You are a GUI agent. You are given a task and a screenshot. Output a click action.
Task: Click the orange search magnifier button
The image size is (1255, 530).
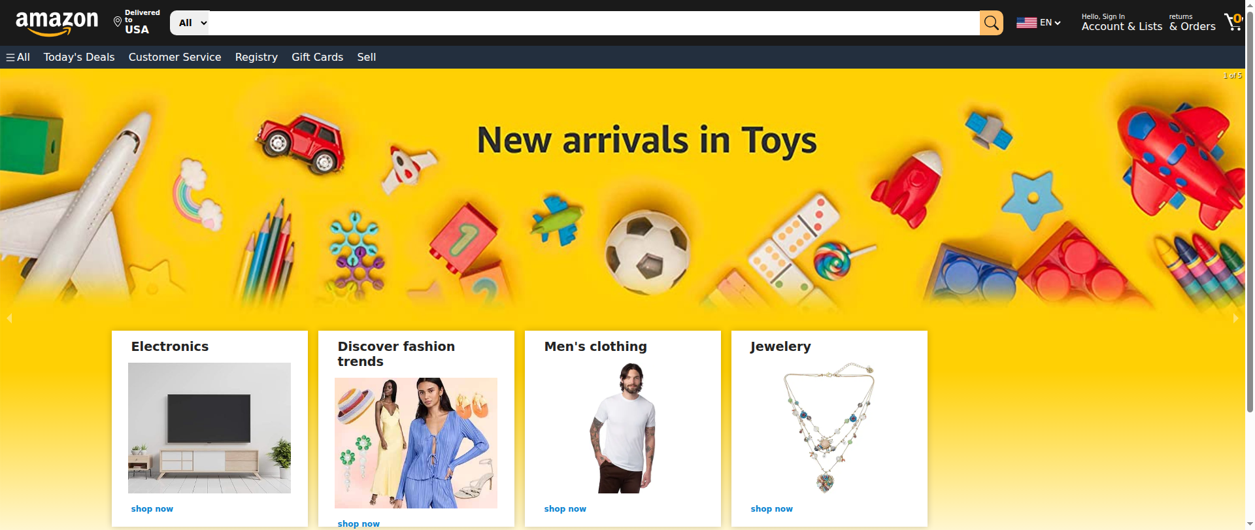click(x=991, y=23)
